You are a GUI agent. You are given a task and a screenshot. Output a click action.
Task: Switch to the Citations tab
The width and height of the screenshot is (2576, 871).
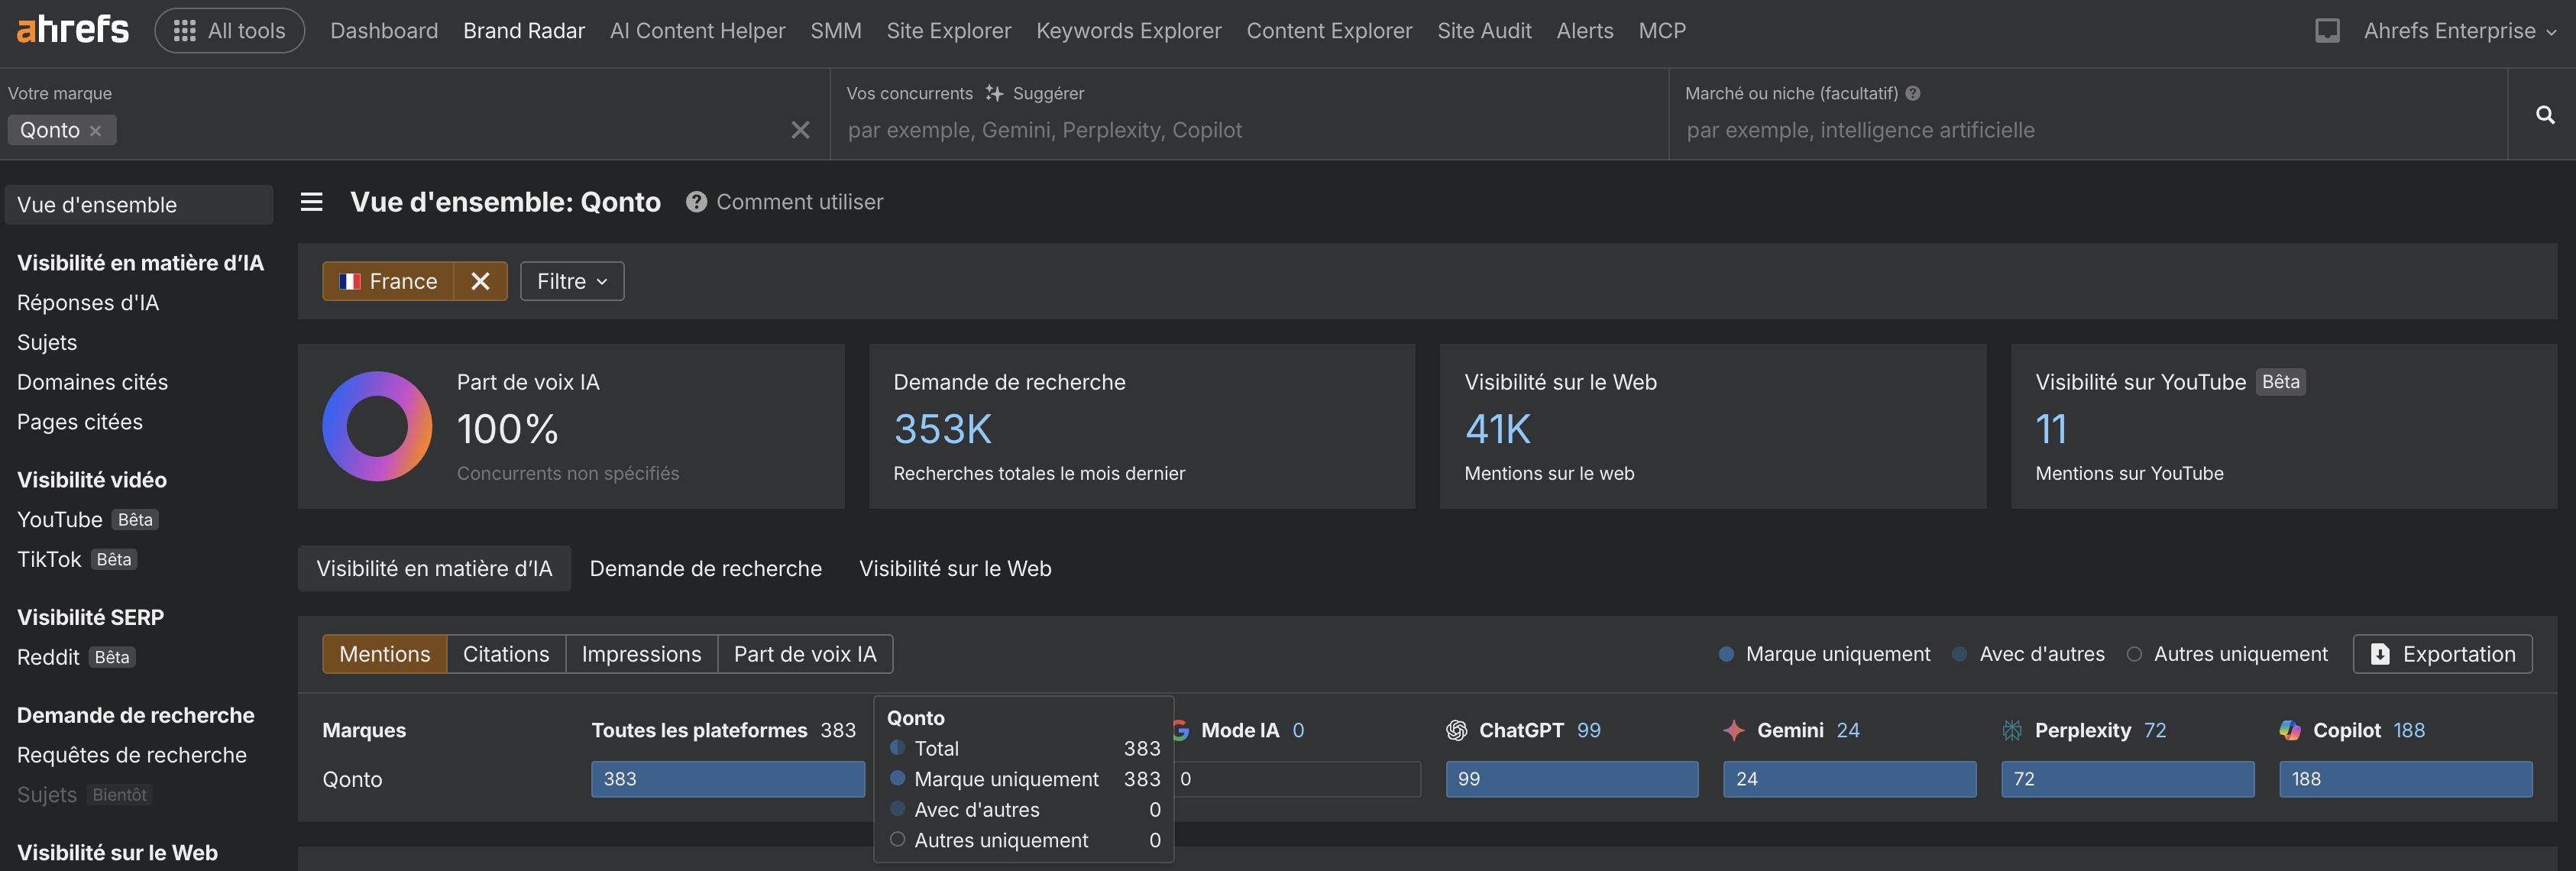506,654
